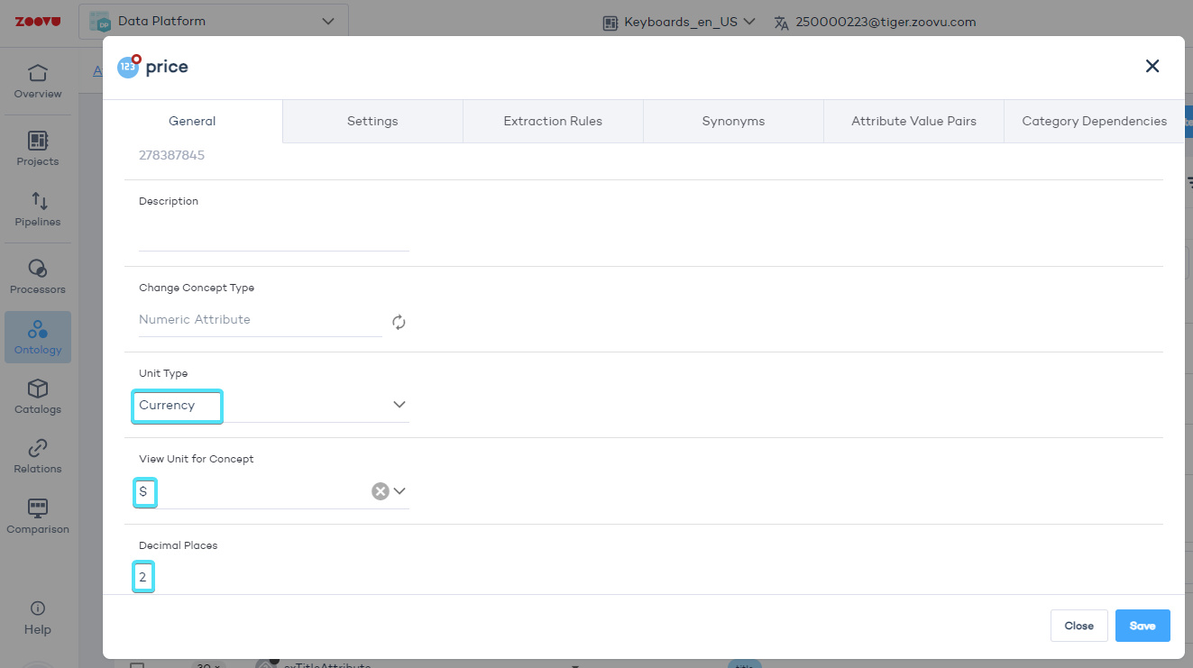Expand the View Unit for Concept dropdown
1193x668 pixels.
point(399,491)
